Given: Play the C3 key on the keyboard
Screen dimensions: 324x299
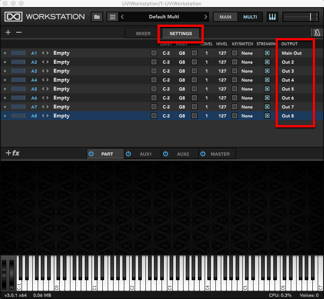Looking at the screenshot, I should pos(170,286).
